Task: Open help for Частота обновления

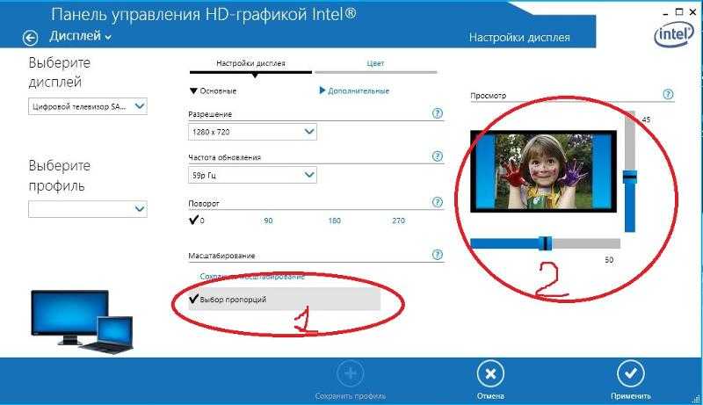Action: [x=438, y=156]
